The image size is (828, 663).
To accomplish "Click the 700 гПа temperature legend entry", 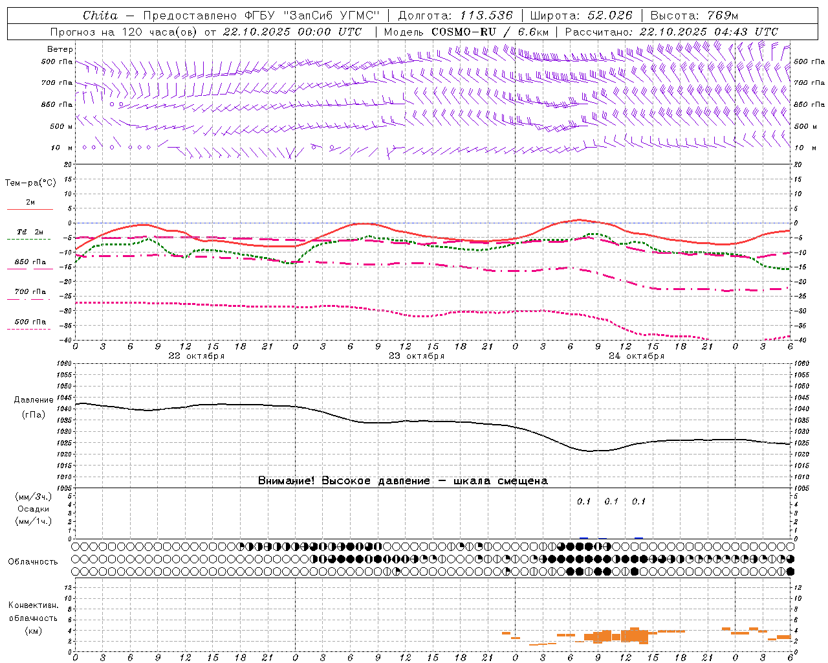I will click(30, 292).
